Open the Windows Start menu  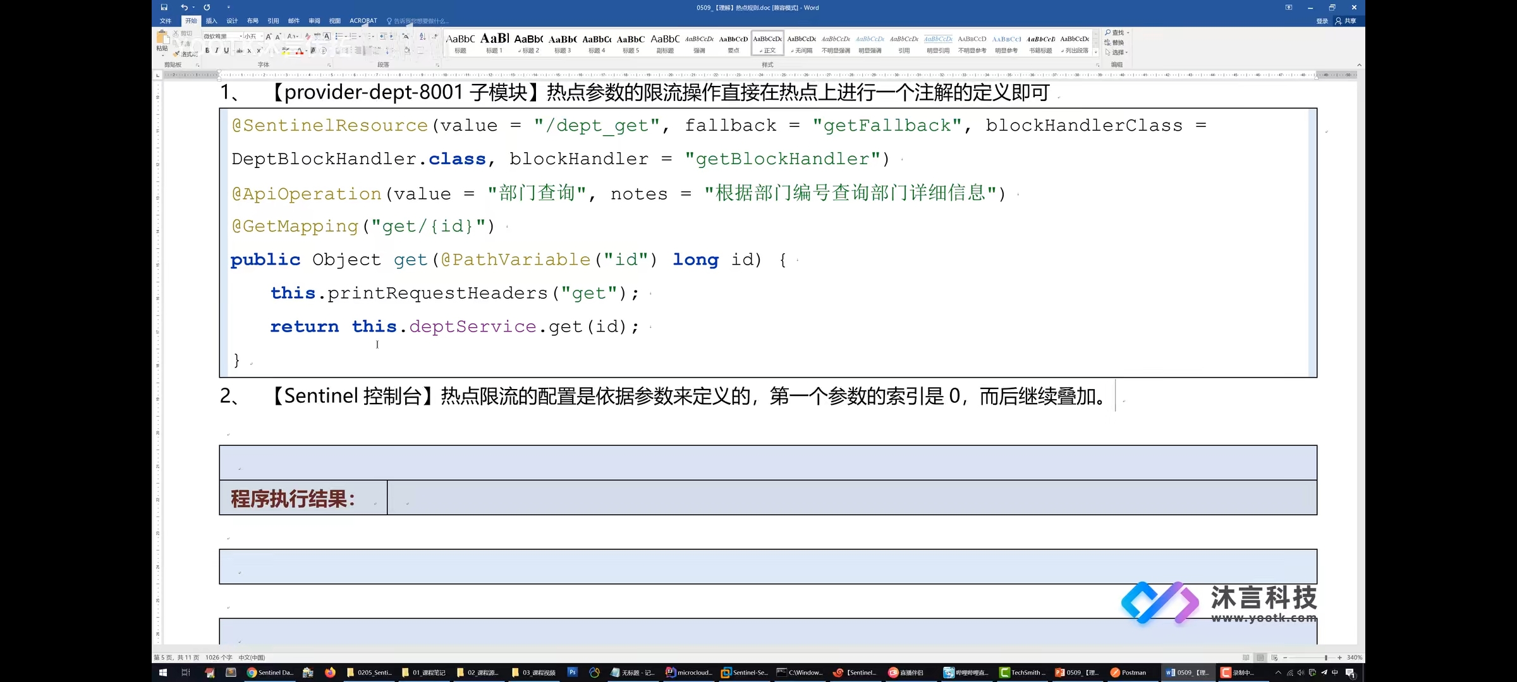[x=162, y=673]
